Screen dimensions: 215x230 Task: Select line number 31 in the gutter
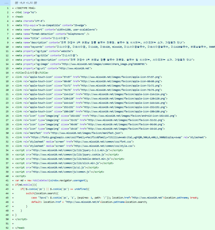tap(7, 137)
